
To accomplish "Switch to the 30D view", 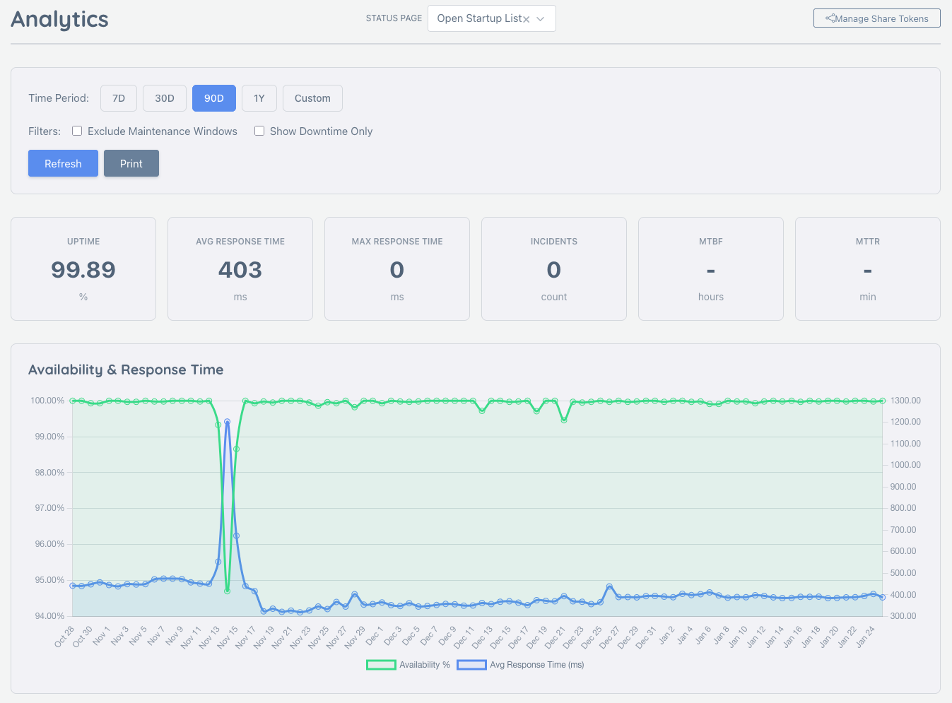I will click(164, 98).
